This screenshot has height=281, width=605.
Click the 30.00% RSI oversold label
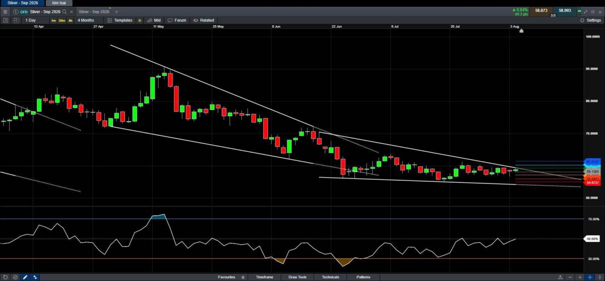[593, 259]
